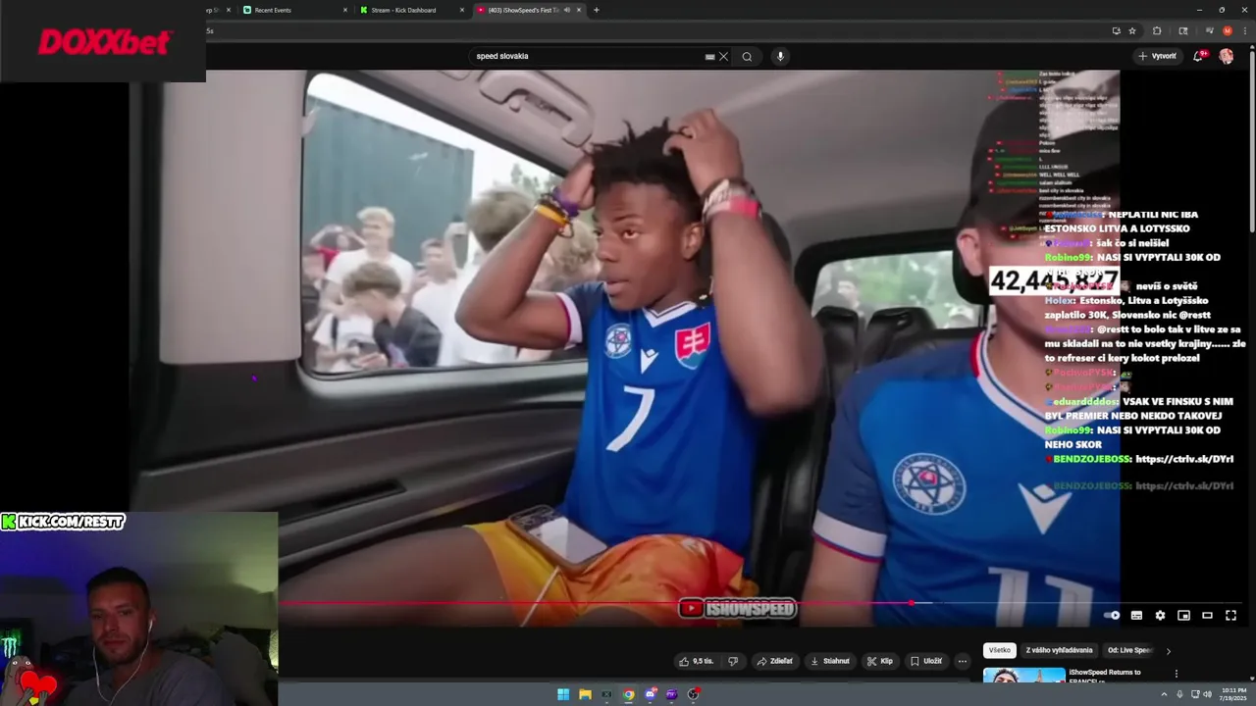Click the Stiahnuť download button
Screen dimensions: 1256x706
[x=830, y=661]
